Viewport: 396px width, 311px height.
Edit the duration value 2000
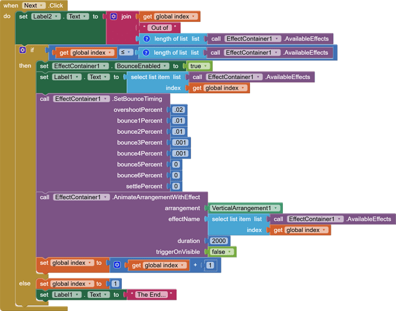tap(218, 241)
